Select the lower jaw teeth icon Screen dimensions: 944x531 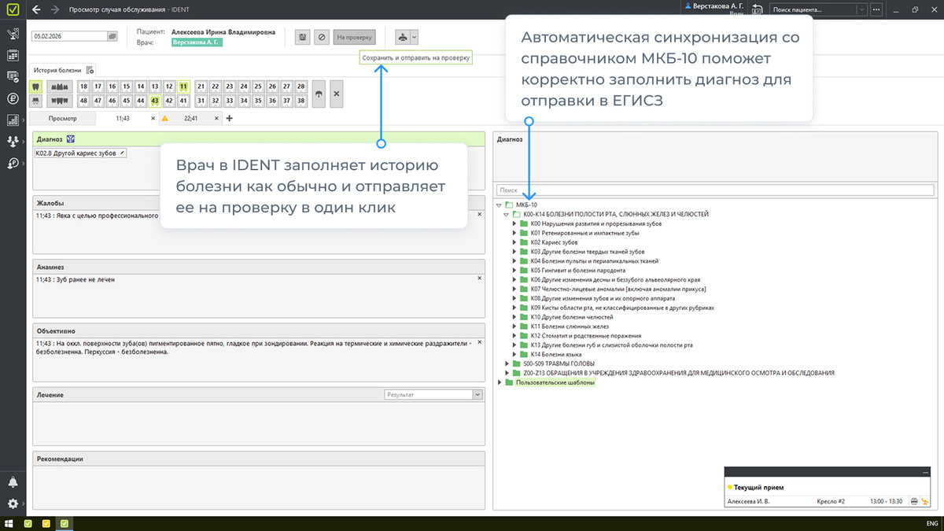click(59, 101)
